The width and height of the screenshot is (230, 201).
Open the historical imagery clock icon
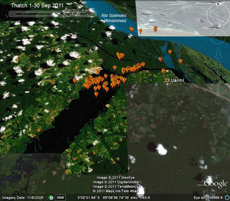[51, 198]
